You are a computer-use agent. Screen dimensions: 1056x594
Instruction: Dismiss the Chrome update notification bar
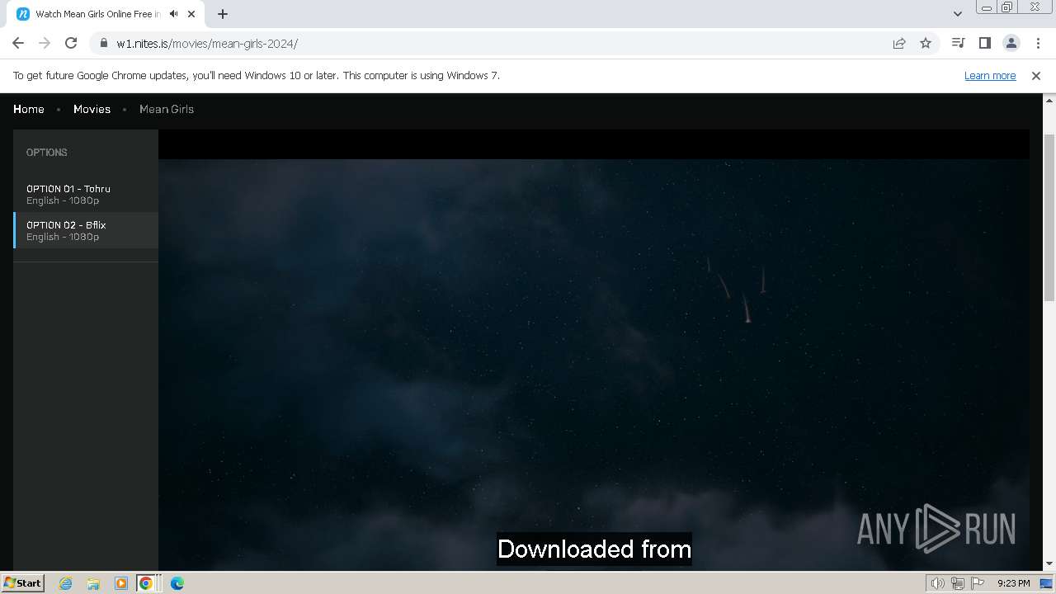[1036, 75]
